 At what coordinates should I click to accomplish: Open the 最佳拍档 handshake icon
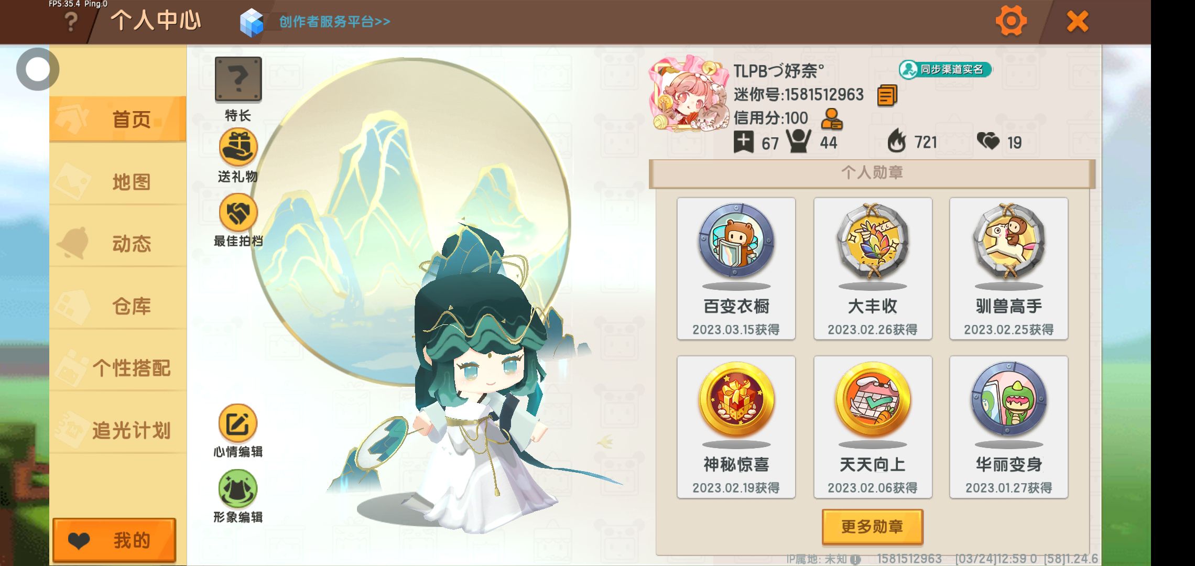pyautogui.click(x=238, y=212)
